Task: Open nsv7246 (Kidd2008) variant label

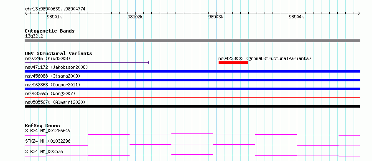Action: [48, 58]
